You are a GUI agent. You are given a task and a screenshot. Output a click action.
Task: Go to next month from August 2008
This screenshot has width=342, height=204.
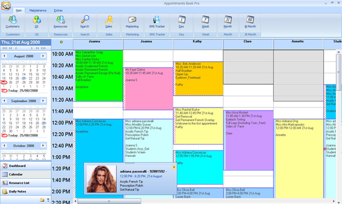43,56
